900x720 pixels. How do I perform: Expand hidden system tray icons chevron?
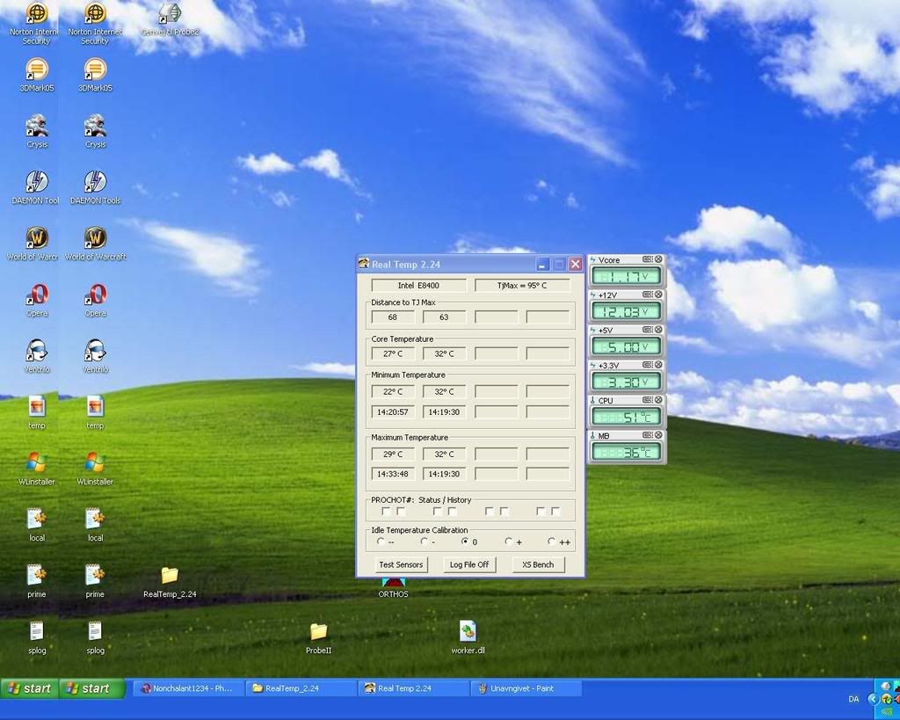point(873,699)
